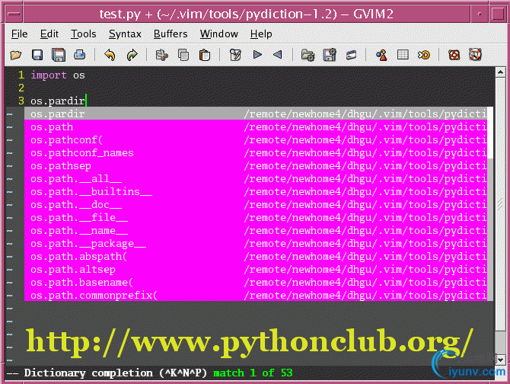Jump to previous match with back arrow
Screen dimensions: 510x384
(277, 55)
